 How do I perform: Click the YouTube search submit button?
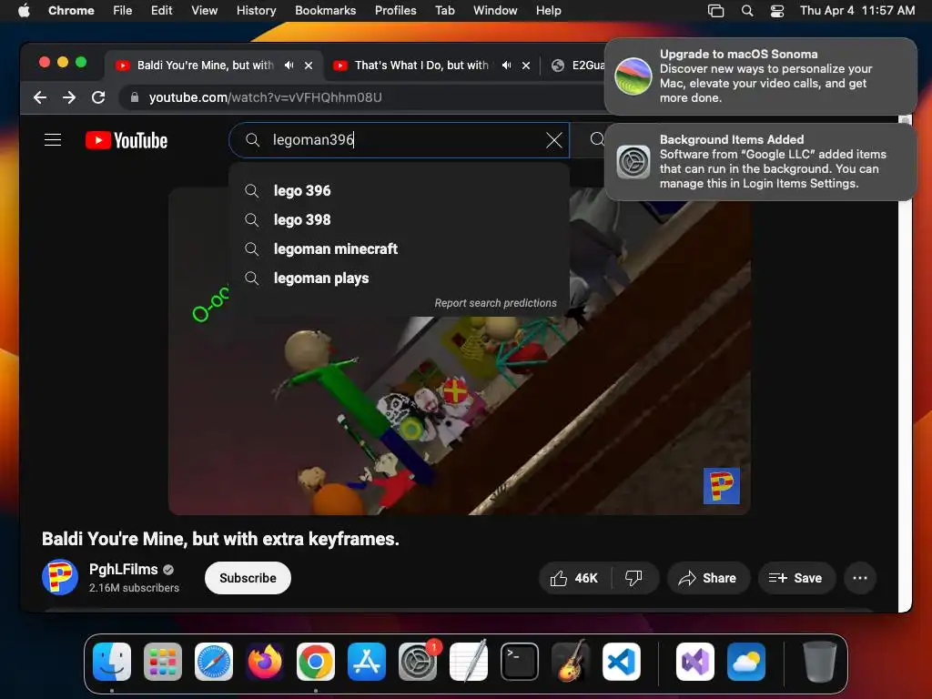point(596,139)
